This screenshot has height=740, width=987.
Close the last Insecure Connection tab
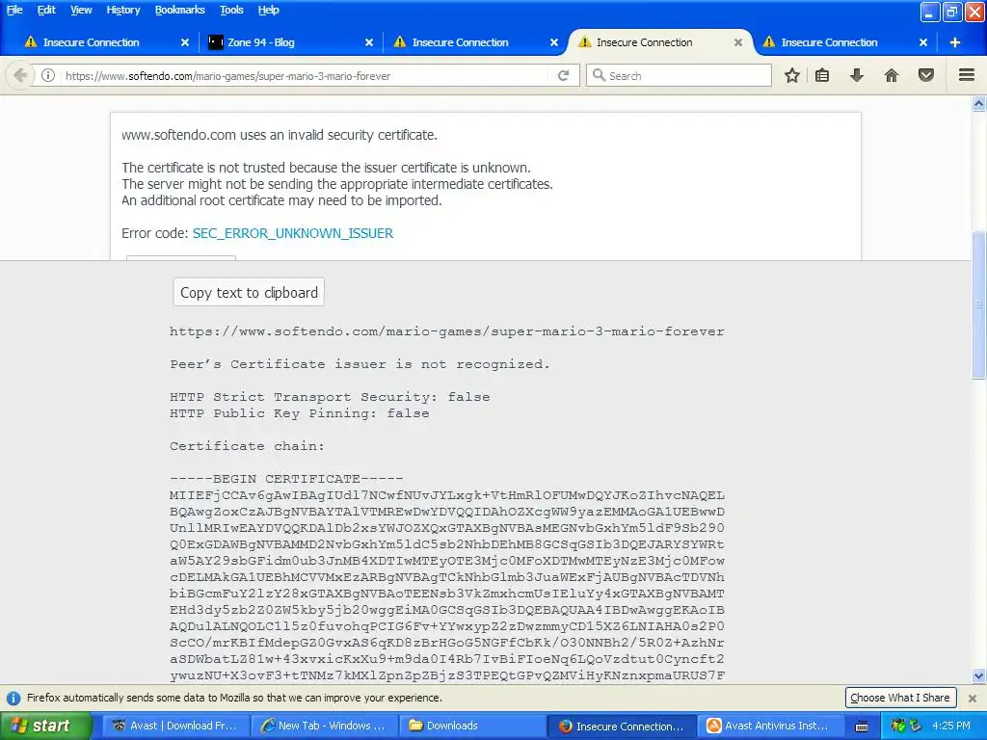[922, 42]
